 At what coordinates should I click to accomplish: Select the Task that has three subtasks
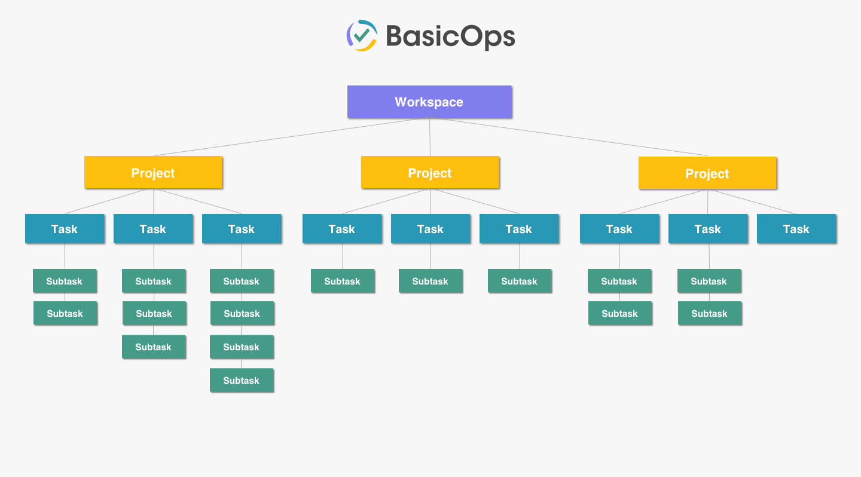pos(153,229)
